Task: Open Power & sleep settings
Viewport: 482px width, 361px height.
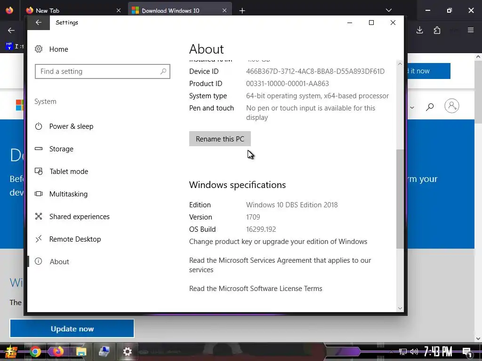Action: click(71, 126)
